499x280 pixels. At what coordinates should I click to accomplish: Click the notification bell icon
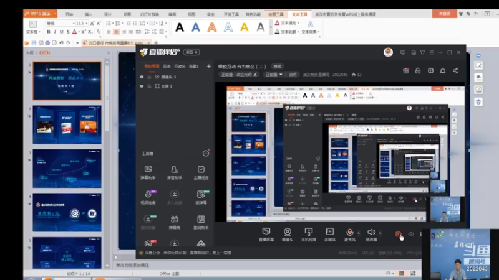click(443, 71)
